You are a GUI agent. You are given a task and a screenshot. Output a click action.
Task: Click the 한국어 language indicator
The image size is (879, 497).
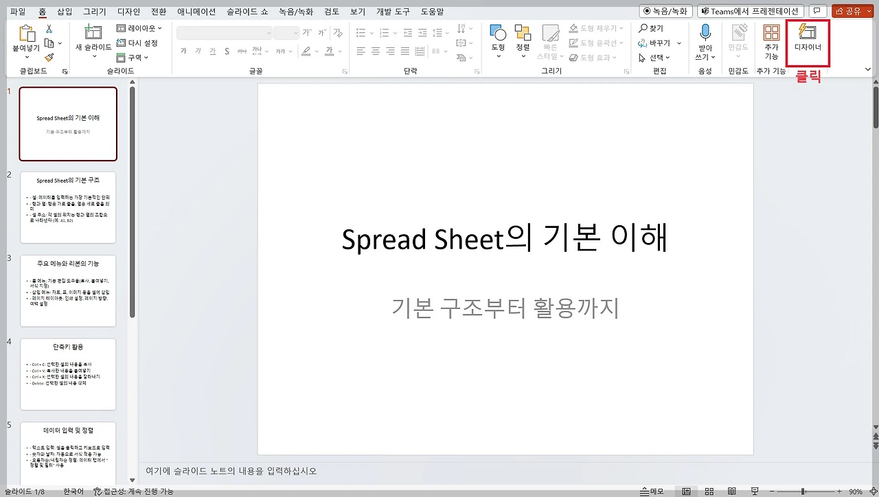coord(73,492)
